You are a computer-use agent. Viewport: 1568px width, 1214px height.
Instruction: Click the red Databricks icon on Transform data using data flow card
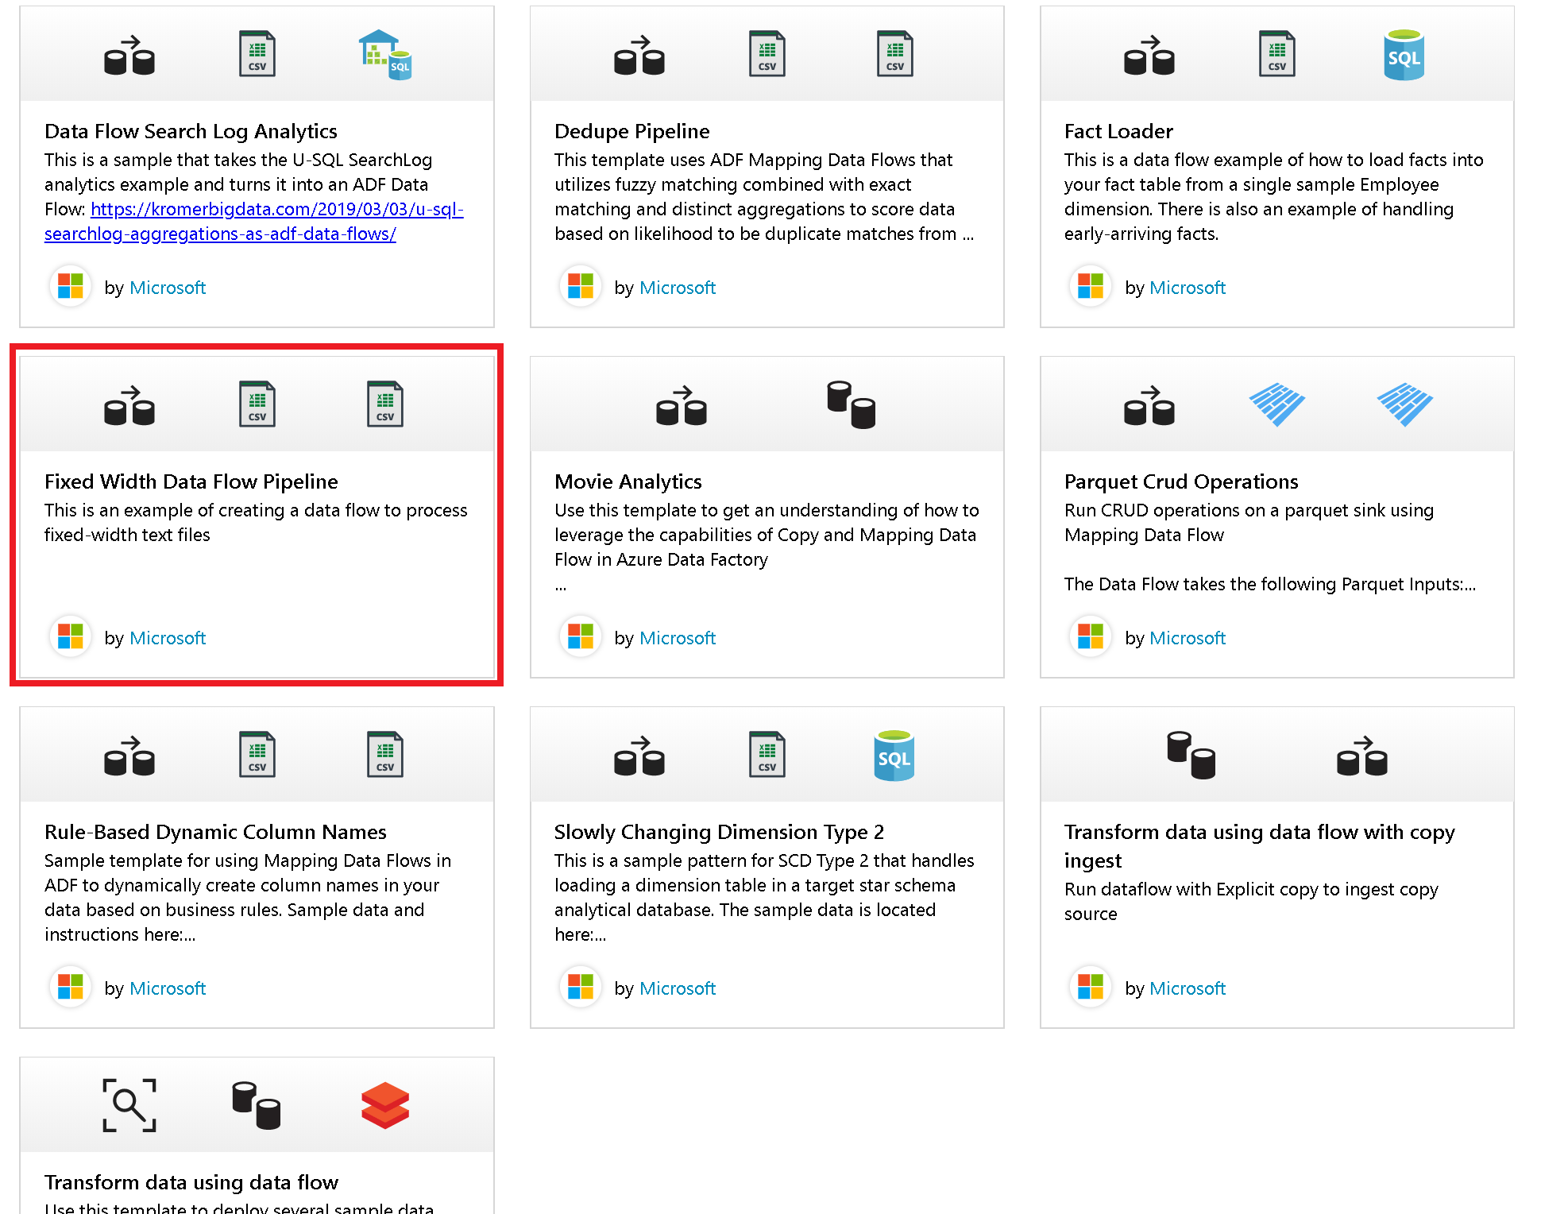pos(385,1105)
